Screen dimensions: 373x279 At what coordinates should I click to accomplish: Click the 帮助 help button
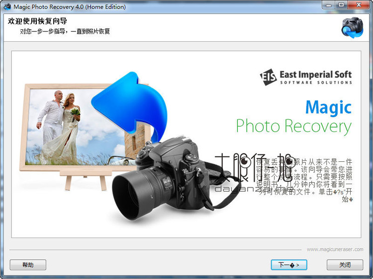click(28, 265)
